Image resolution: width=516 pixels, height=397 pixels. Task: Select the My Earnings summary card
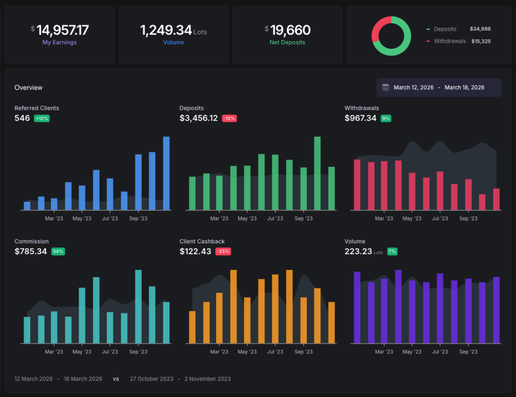[x=59, y=35]
